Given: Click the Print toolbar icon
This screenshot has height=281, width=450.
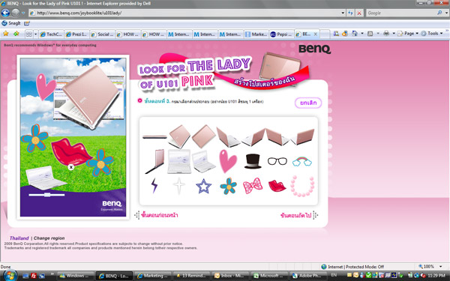Looking at the screenshot, I should [386, 33].
